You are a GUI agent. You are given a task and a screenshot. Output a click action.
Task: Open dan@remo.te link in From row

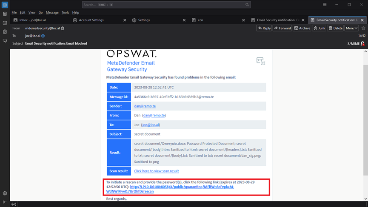[154, 115]
